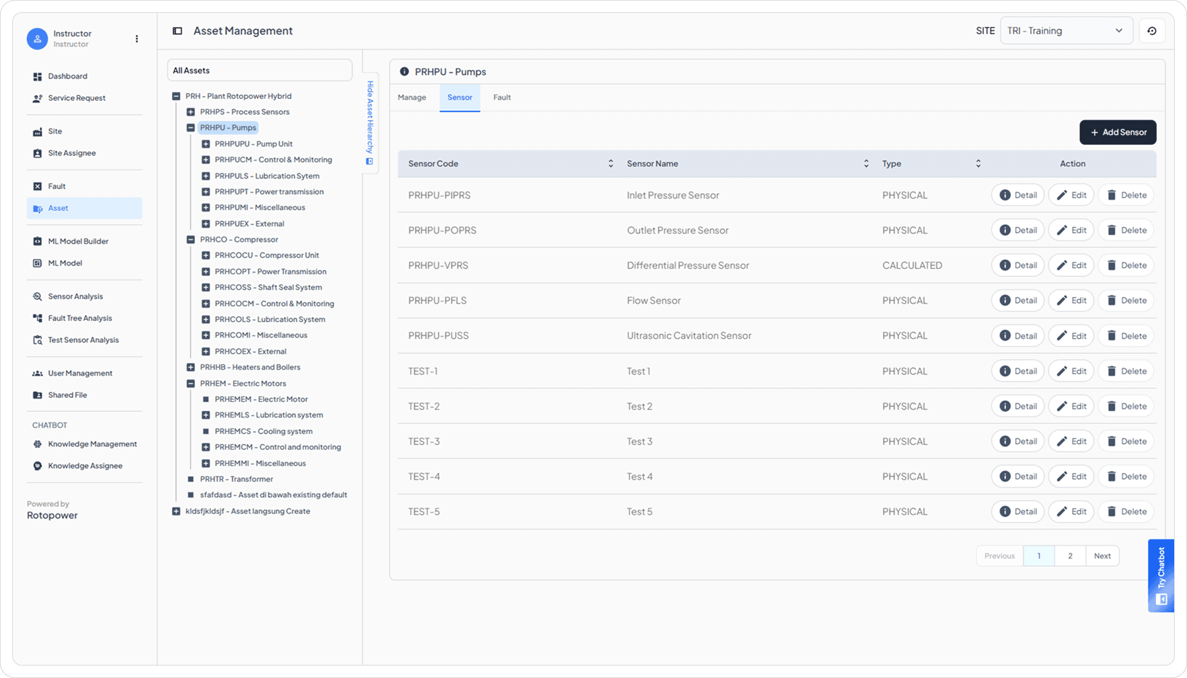Go to page 2 of the sensor list

(x=1070, y=556)
